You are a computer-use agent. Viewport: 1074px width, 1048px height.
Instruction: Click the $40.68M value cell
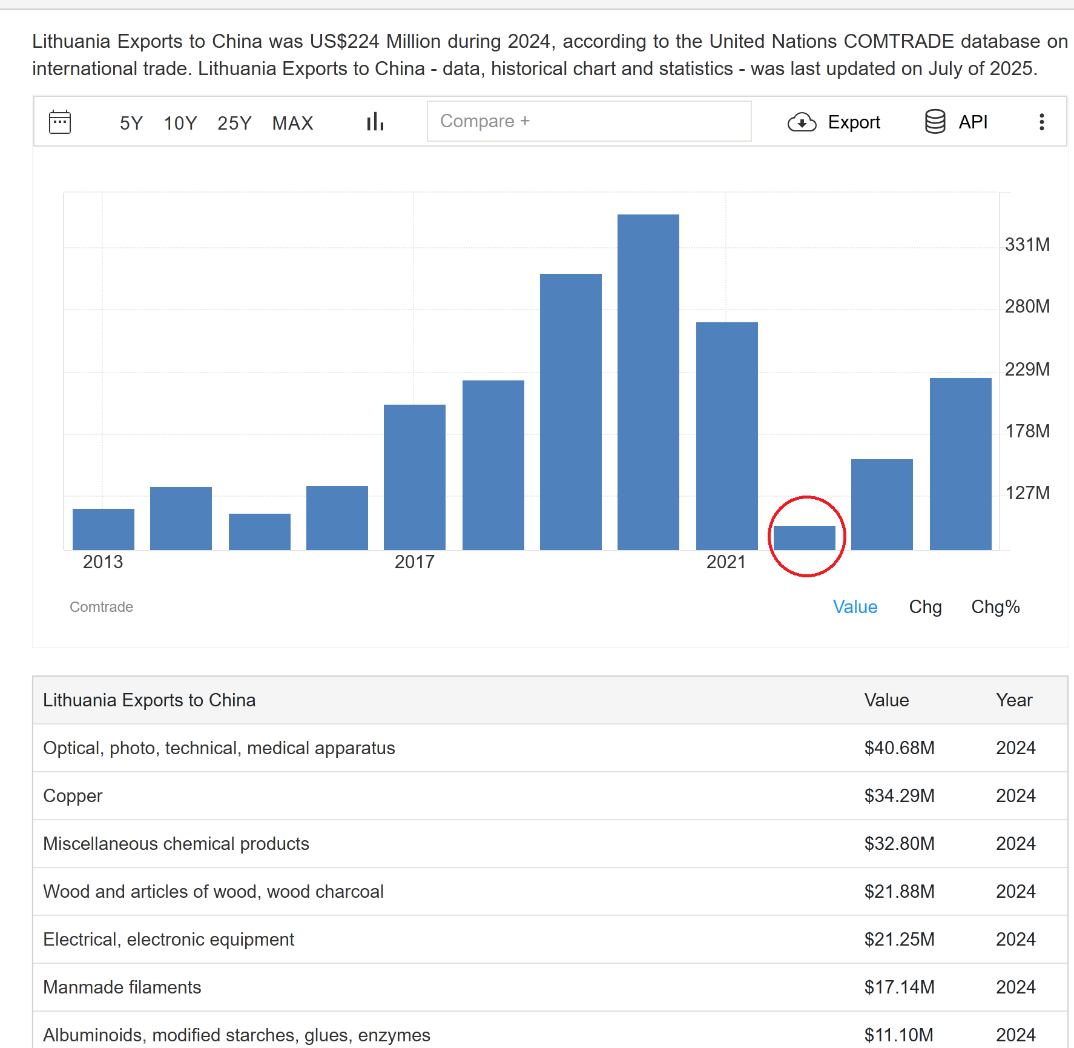[x=899, y=748]
